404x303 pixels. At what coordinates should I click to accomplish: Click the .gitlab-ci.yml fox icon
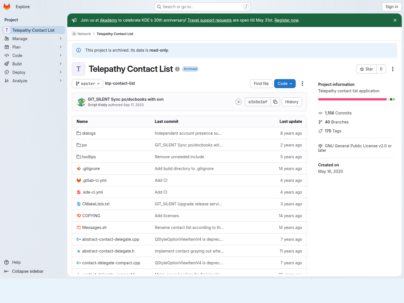tap(79, 180)
